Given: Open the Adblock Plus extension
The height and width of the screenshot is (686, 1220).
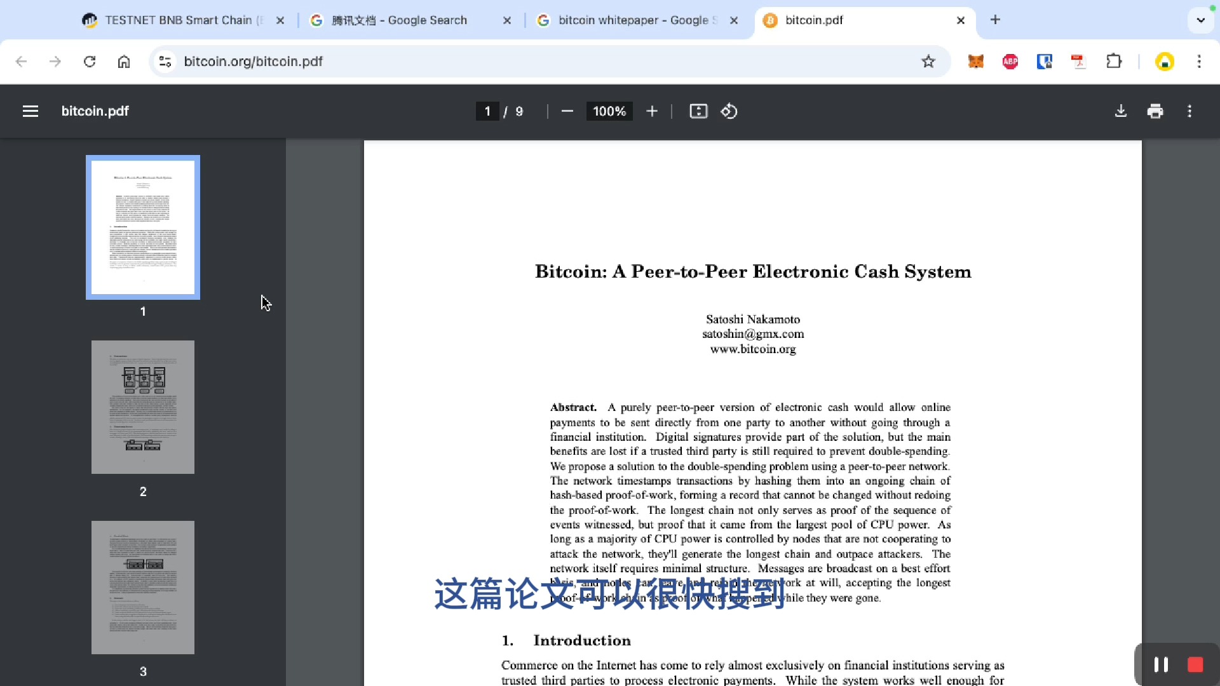Looking at the screenshot, I should pyautogui.click(x=1010, y=62).
